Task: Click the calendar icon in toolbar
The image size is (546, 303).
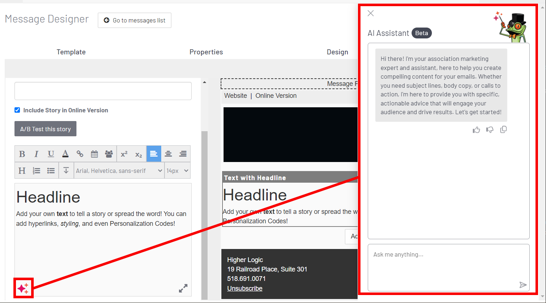Action: (95, 154)
